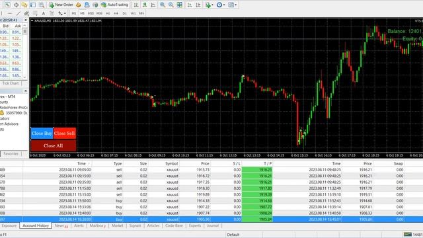This screenshot has width=423, height=238.
Task: Tile chart windows icon
Action: pos(179,5)
